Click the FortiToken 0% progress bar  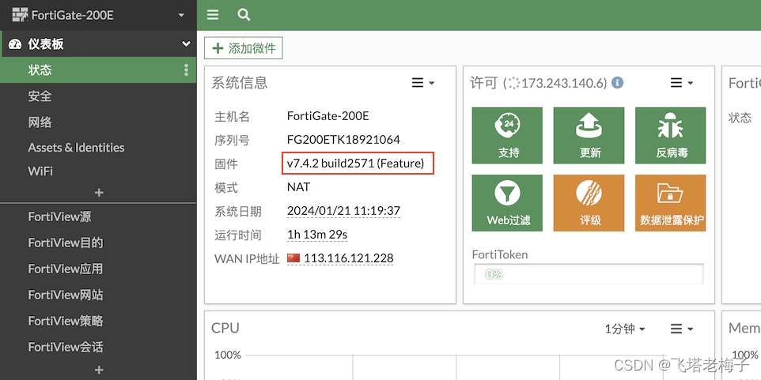tap(589, 274)
